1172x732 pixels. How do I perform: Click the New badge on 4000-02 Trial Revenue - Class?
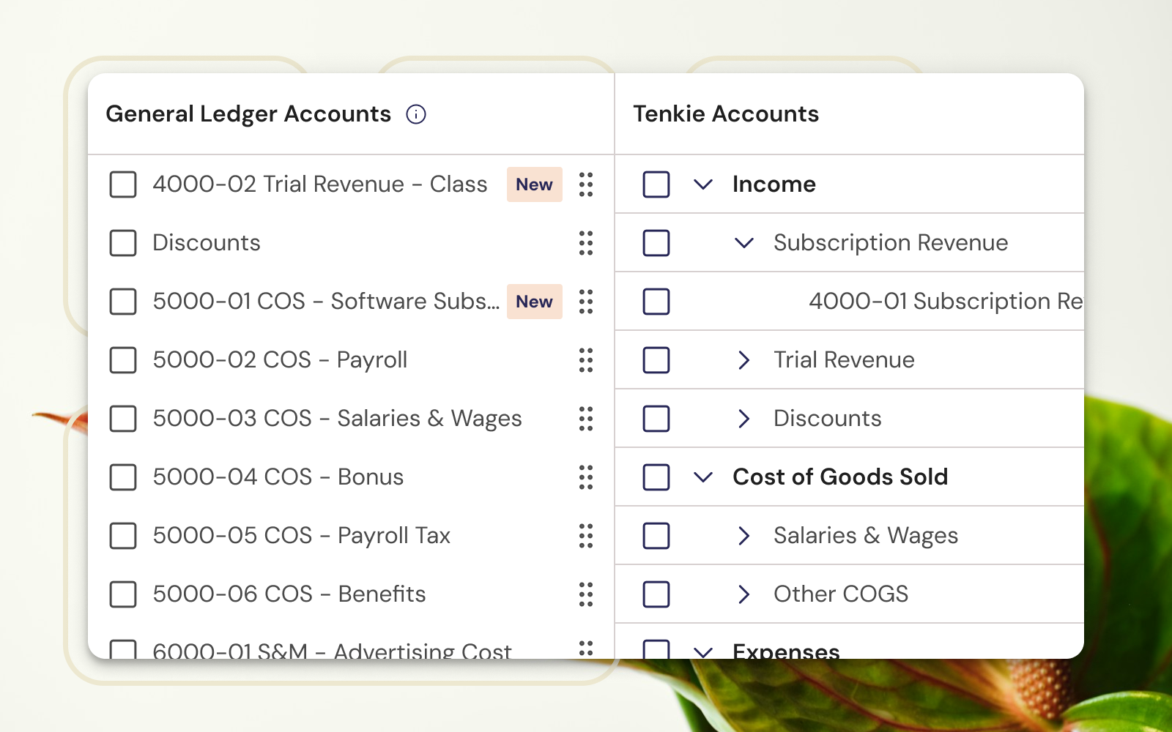534,184
